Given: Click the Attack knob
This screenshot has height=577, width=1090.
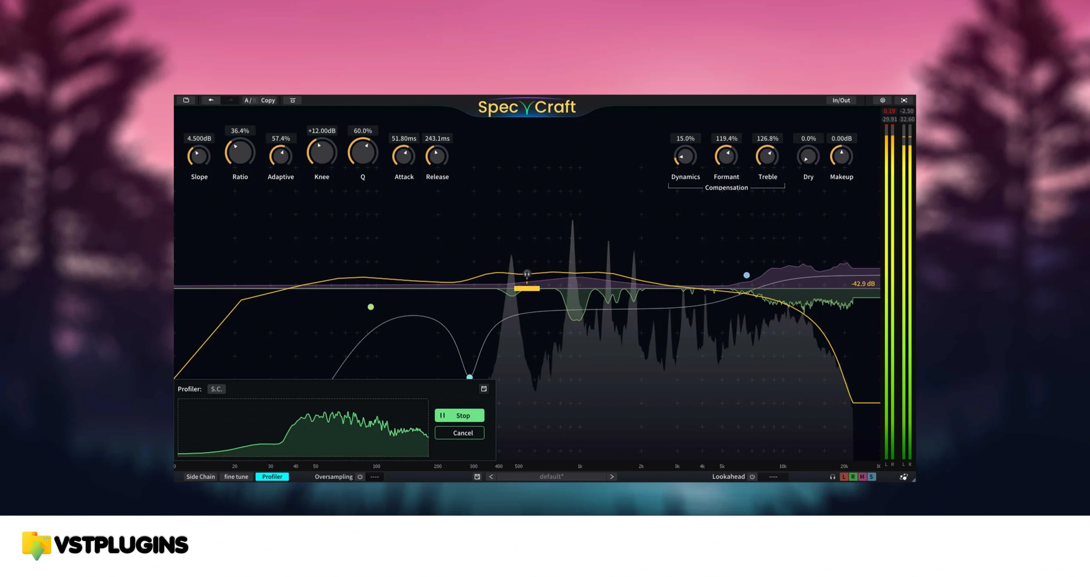Looking at the screenshot, I should pos(404,156).
